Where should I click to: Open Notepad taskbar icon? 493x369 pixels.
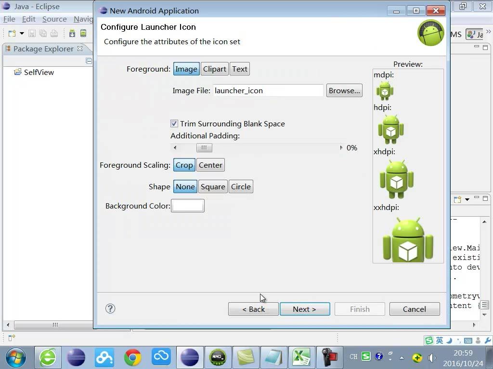click(x=273, y=357)
